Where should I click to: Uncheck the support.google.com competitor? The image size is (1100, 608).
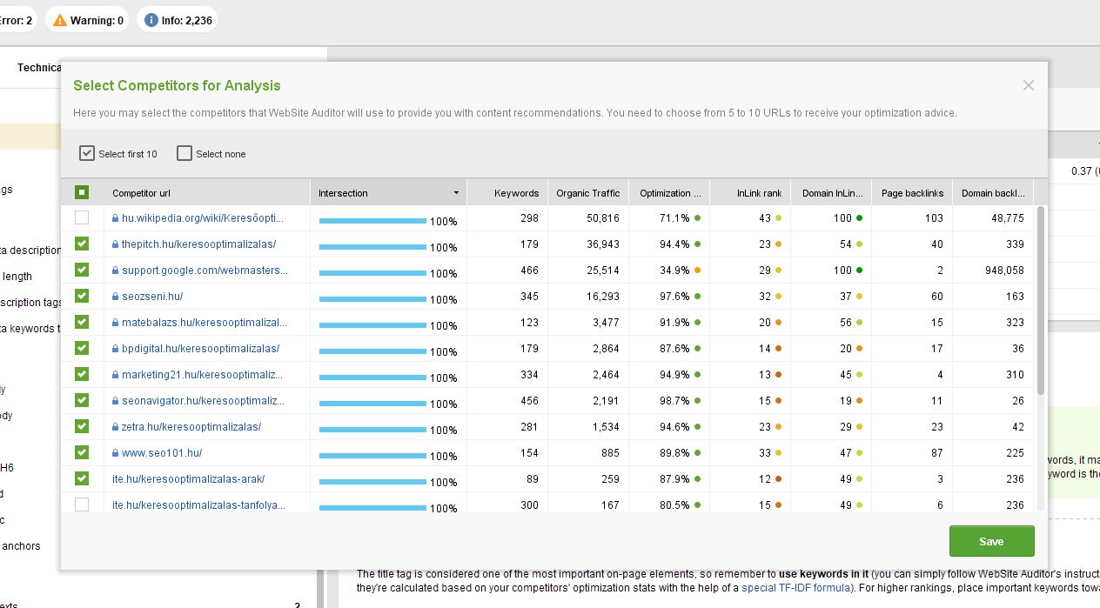82,270
